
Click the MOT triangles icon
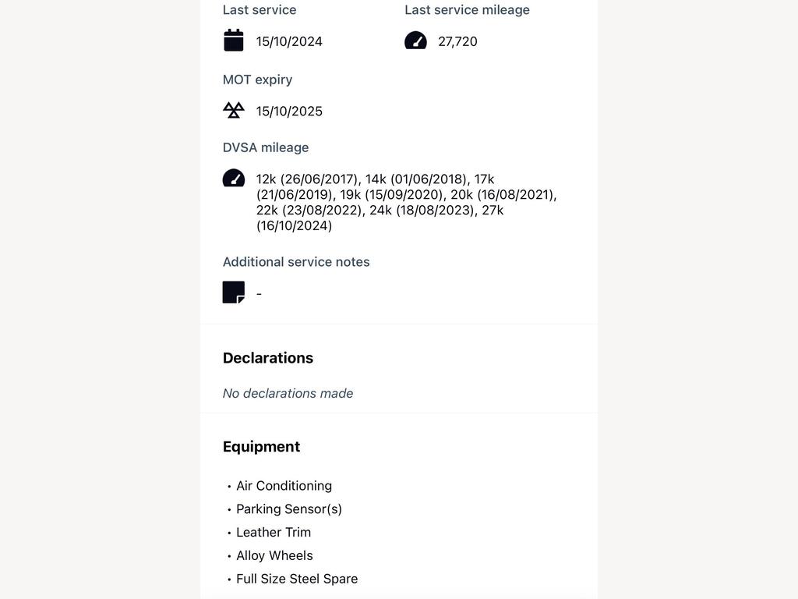click(234, 110)
